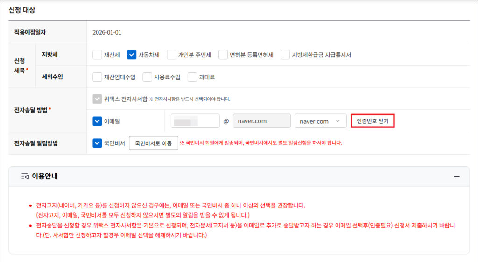This screenshot has height=262, width=478.
Task: Collapse the 이용안내 section with minus icon
Action: click(x=457, y=177)
